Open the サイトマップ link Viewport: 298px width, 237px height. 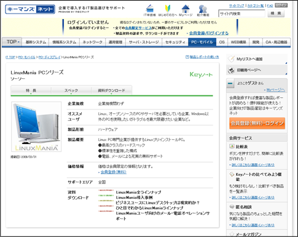[237, 6]
